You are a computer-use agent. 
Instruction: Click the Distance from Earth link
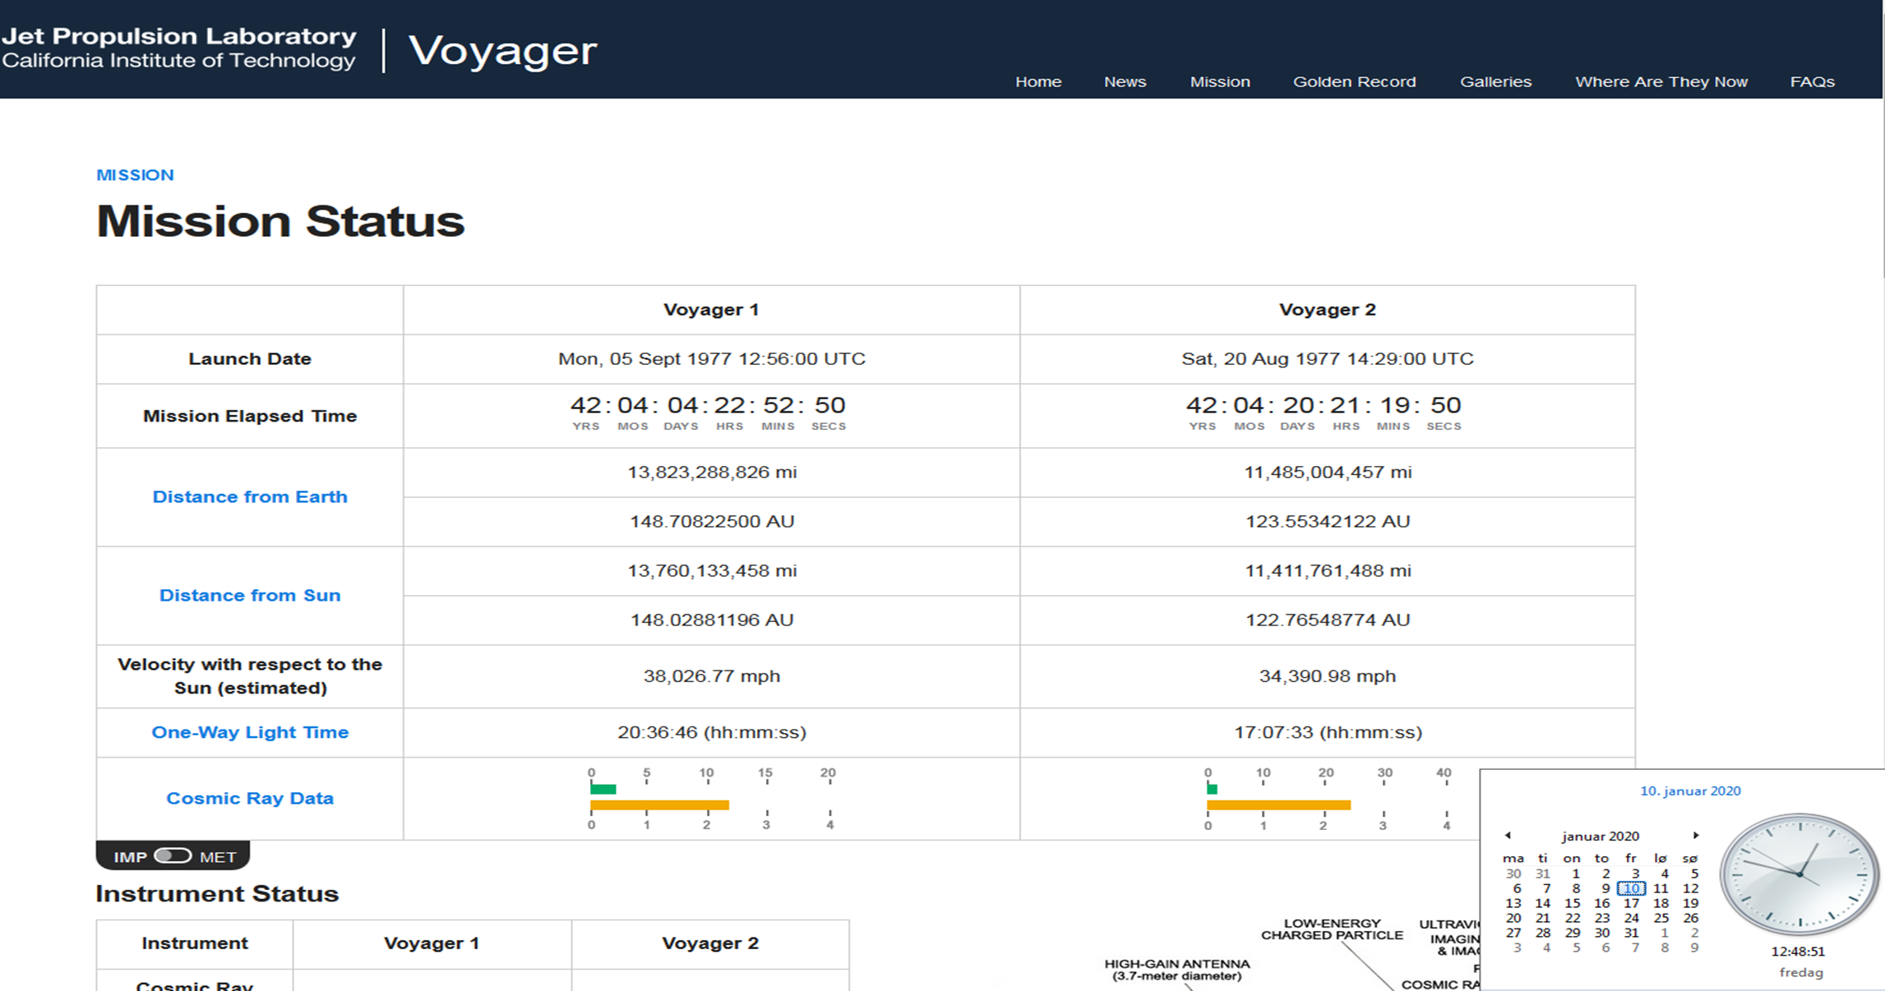250,496
